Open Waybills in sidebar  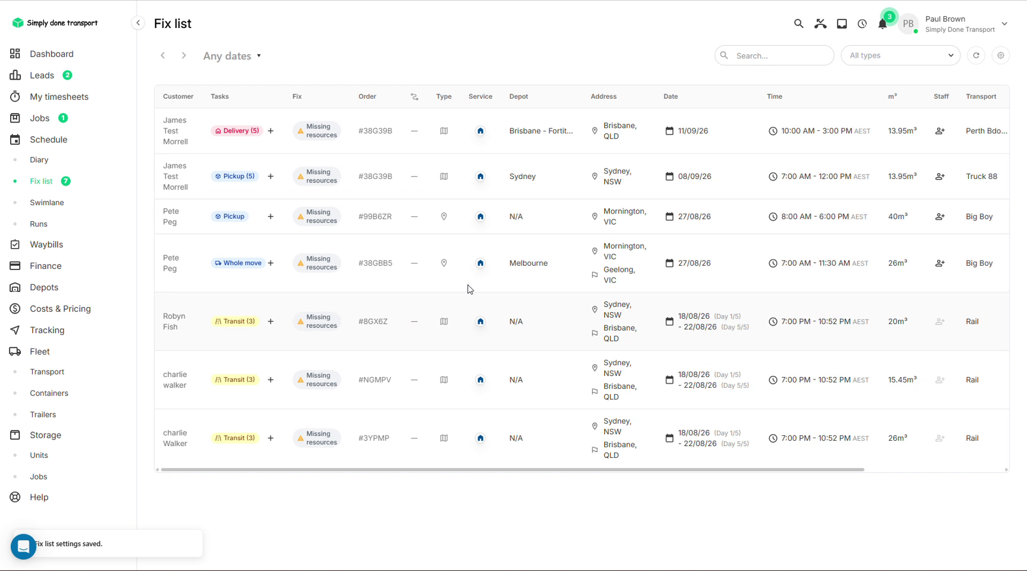(x=46, y=244)
